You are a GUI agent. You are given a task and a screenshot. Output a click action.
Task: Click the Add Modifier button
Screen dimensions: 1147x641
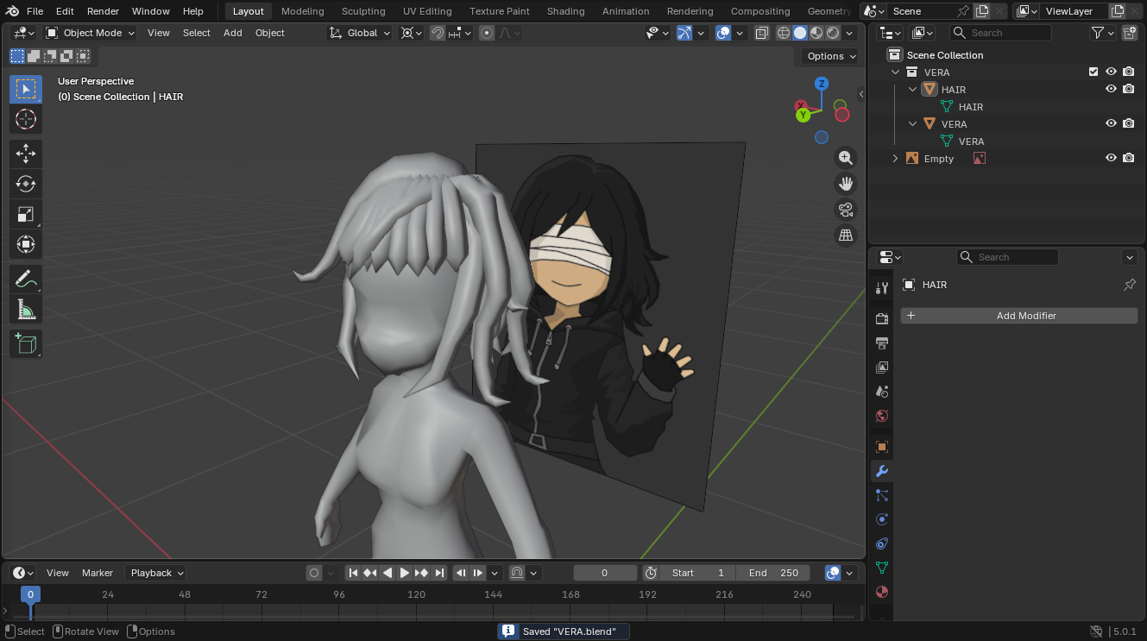pyautogui.click(x=1019, y=316)
